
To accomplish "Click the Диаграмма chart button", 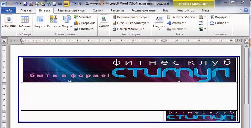I will click(x=85, y=23).
